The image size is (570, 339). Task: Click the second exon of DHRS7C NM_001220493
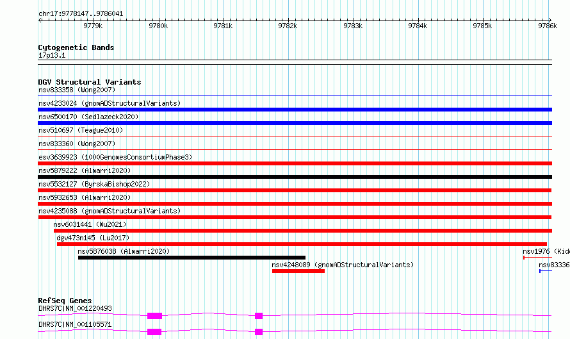pyautogui.click(x=259, y=316)
